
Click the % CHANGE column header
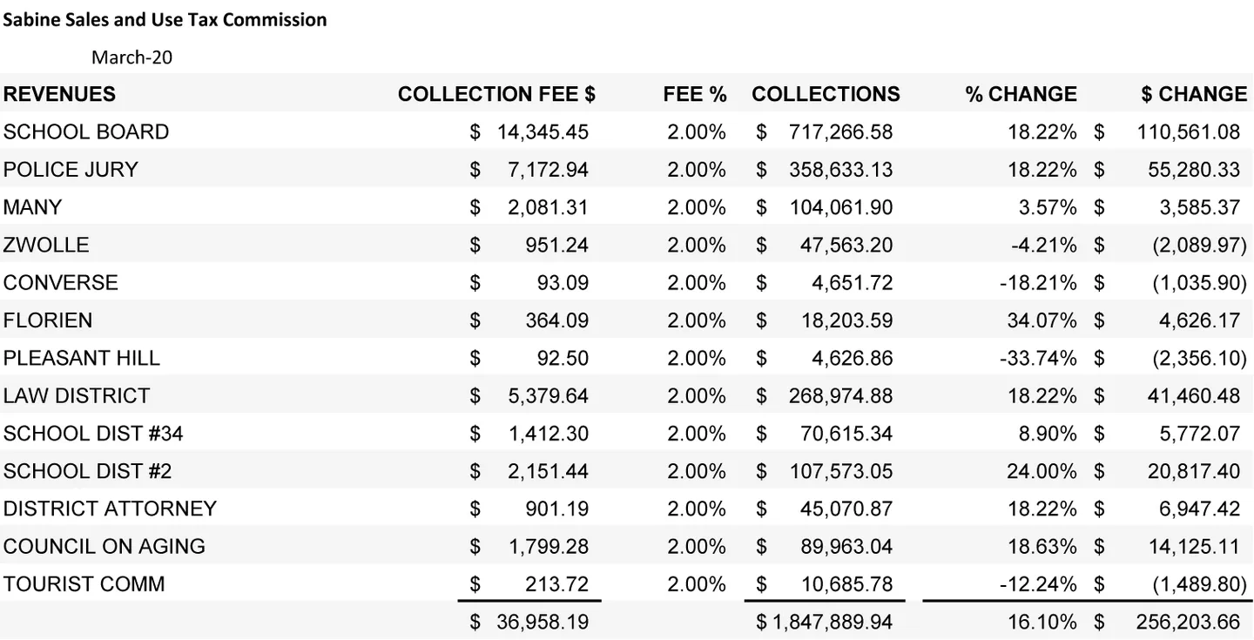point(1021,94)
